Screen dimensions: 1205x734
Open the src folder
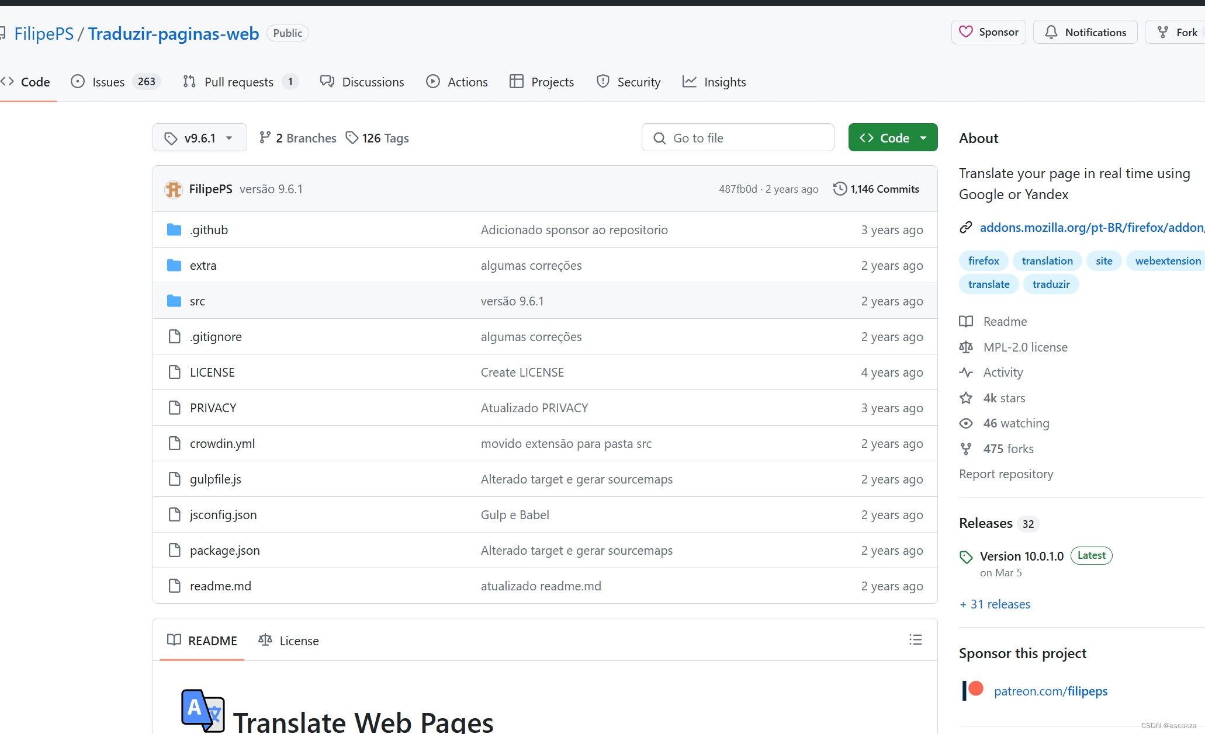pyautogui.click(x=197, y=301)
